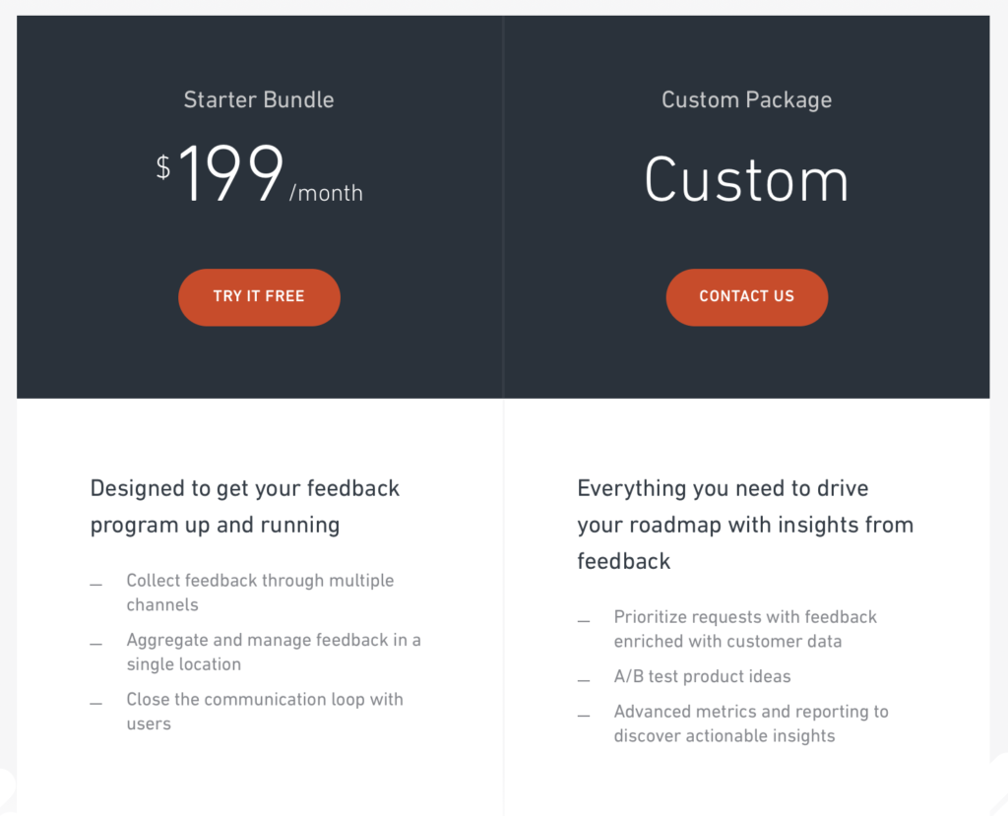Click "Prioritize requests with feedback" list item
Viewport: 1008px width, 816px height.
pos(745,628)
